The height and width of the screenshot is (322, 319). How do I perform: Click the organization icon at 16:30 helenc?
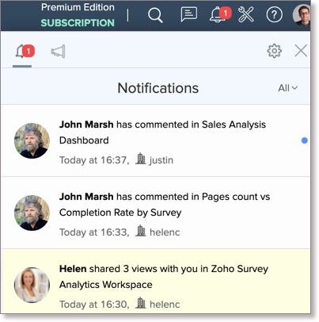[x=140, y=303]
